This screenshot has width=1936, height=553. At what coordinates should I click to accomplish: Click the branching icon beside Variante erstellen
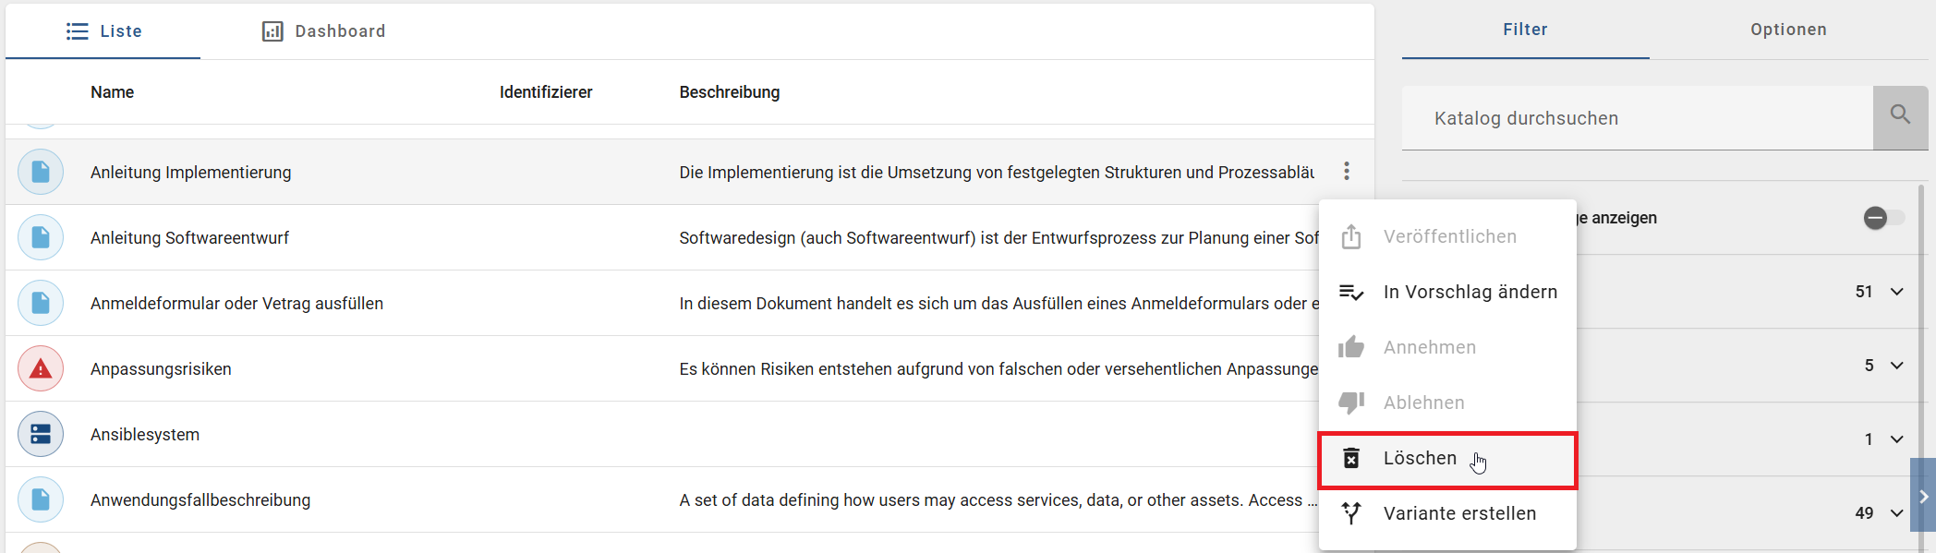pyautogui.click(x=1352, y=513)
